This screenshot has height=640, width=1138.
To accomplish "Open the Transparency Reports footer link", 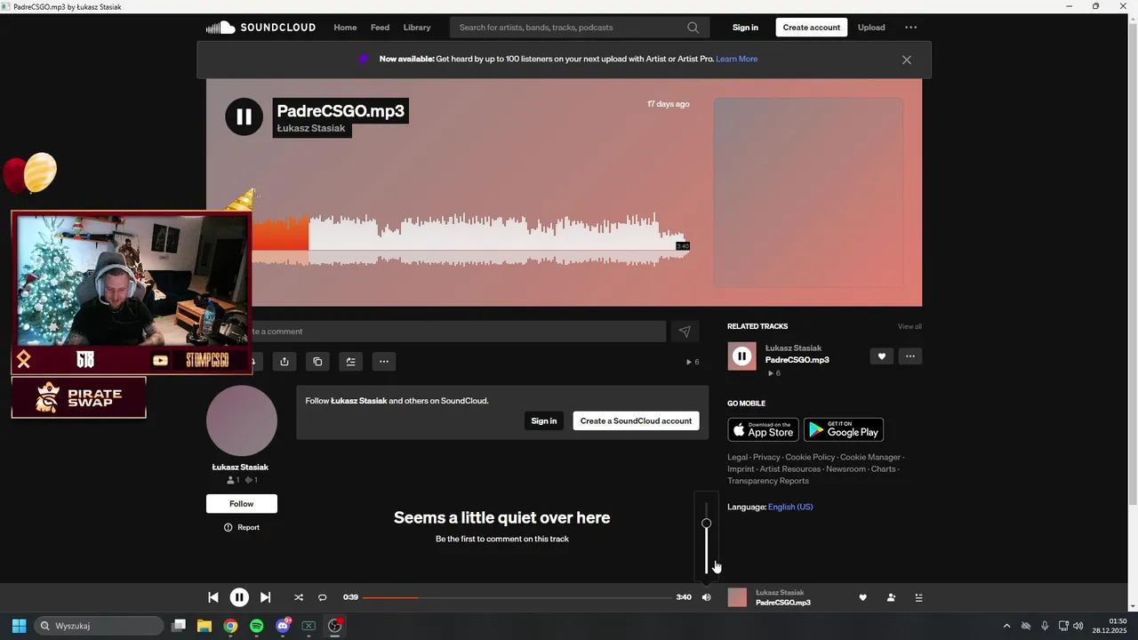I will [768, 481].
